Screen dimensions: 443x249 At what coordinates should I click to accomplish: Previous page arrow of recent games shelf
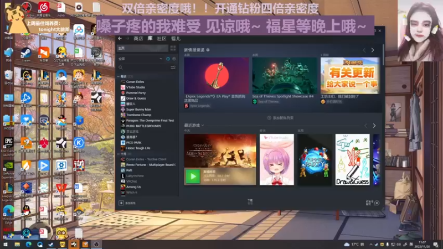point(366,126)
